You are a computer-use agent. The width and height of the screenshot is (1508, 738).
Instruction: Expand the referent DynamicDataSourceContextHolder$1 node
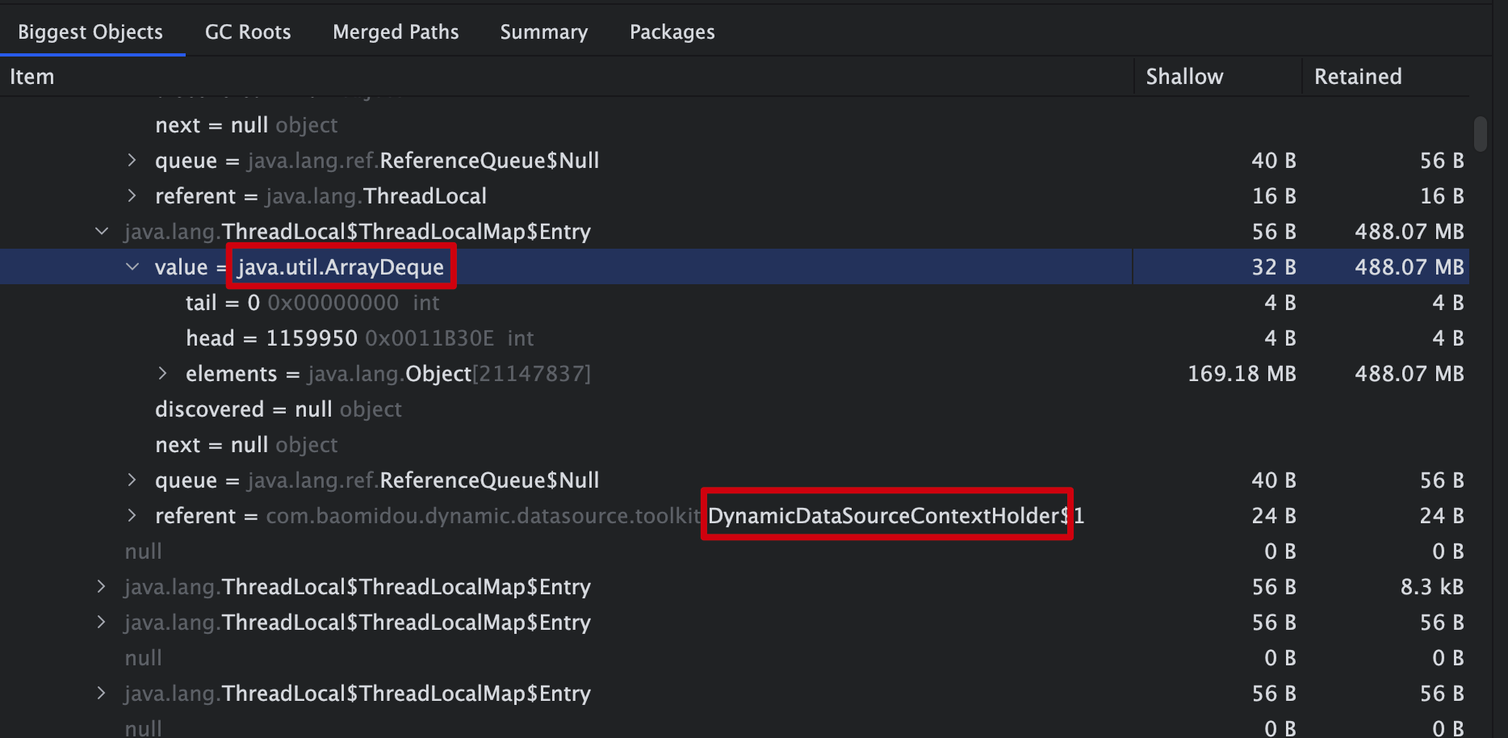tap(132, 515)
